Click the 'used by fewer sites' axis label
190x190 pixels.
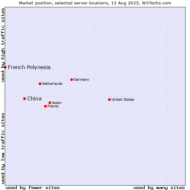tap(33, 188)
